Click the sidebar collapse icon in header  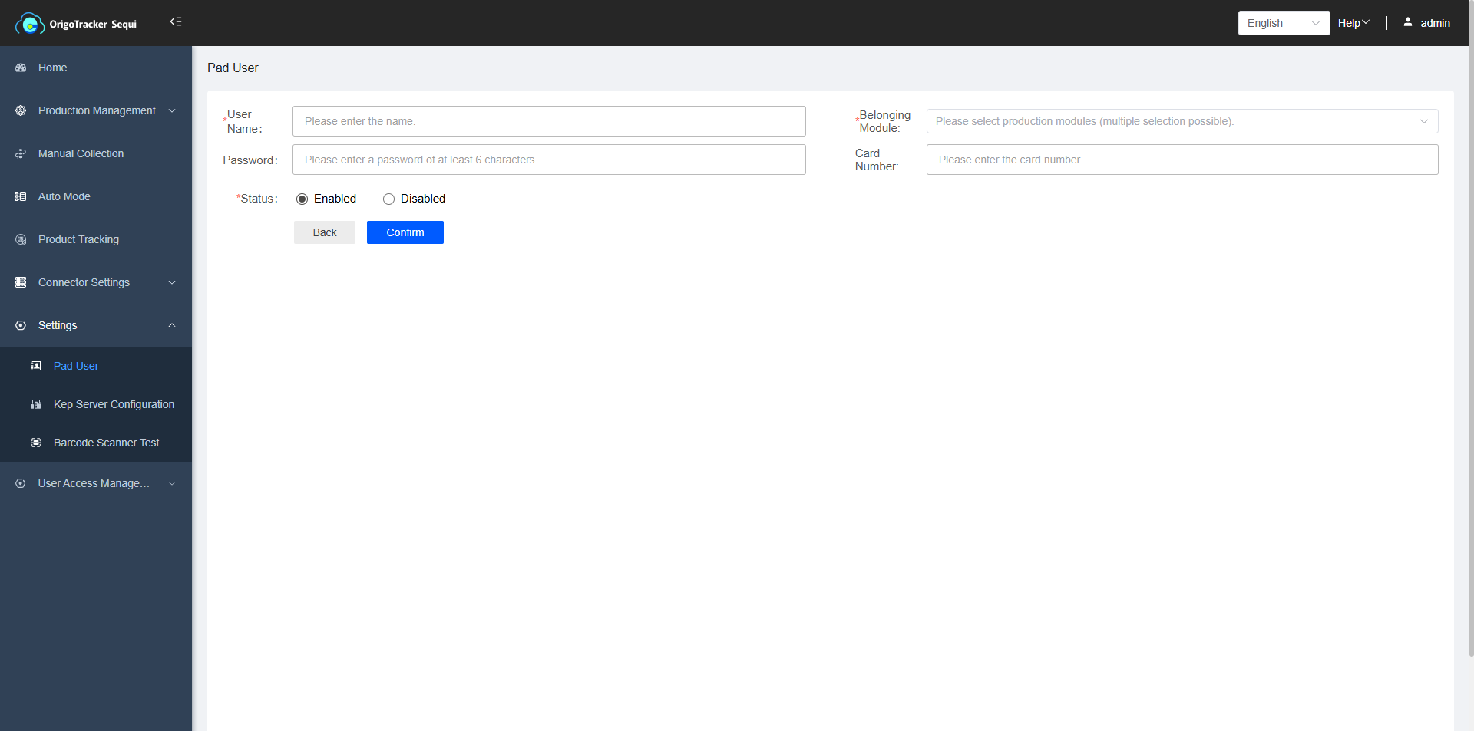pos(176,22)
